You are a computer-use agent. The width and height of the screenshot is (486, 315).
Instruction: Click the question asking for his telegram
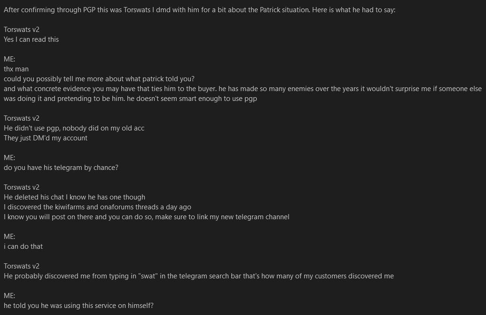click(x=61, y=168)
